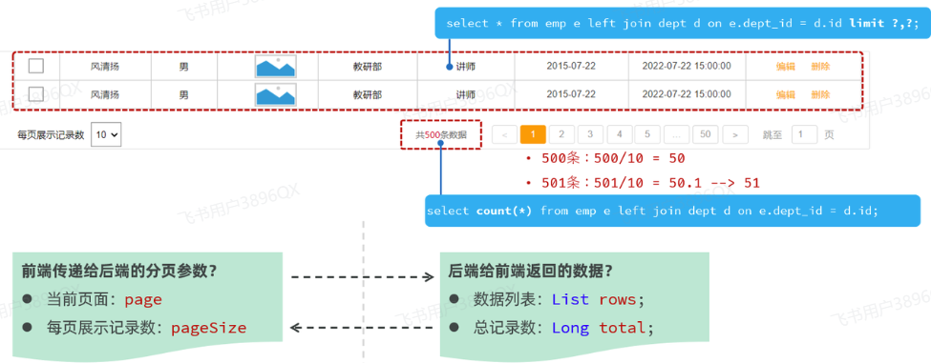The image size is (931, 363).
Task: Jump to page 2 in the pagination
Action: [x=561, y=134]
